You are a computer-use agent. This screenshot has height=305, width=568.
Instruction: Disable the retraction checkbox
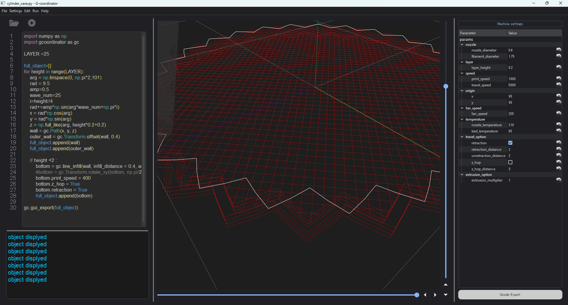[510, 142]
